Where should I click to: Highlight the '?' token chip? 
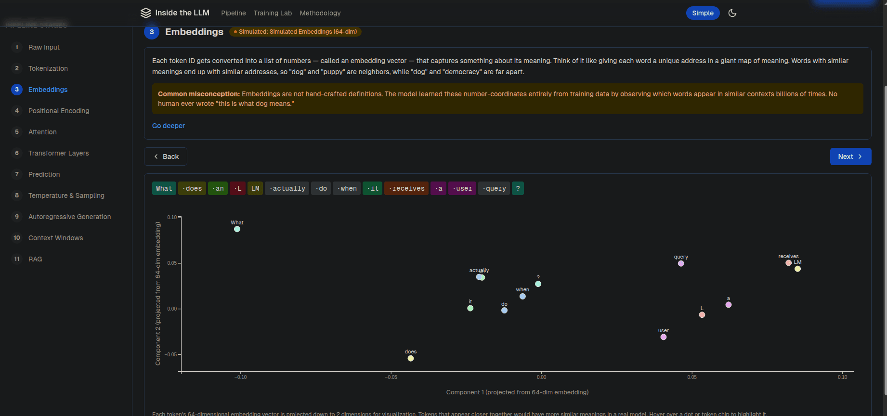518,188
